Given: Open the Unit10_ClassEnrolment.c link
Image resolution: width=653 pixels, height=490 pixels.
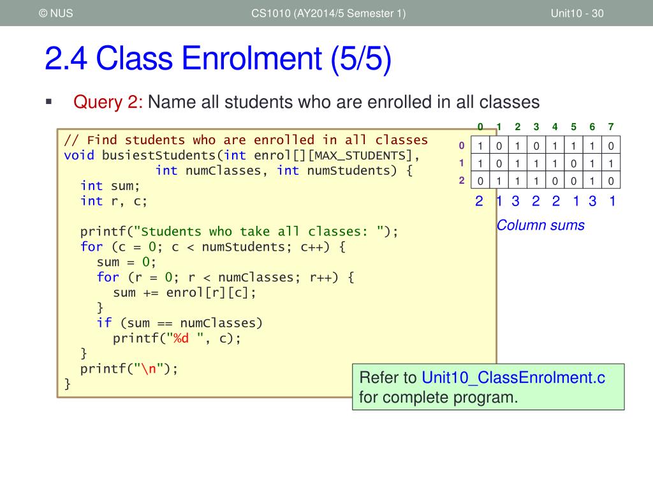Looking at the screenshot, I should pyautogui.click(x=513, y=378).
